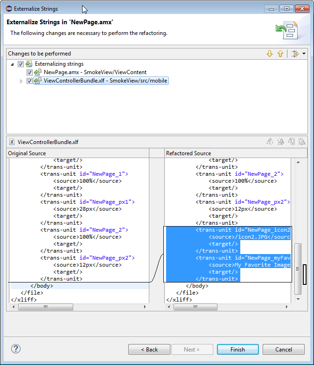Click Original Source scrollbar right arrow

click(145, 307)
